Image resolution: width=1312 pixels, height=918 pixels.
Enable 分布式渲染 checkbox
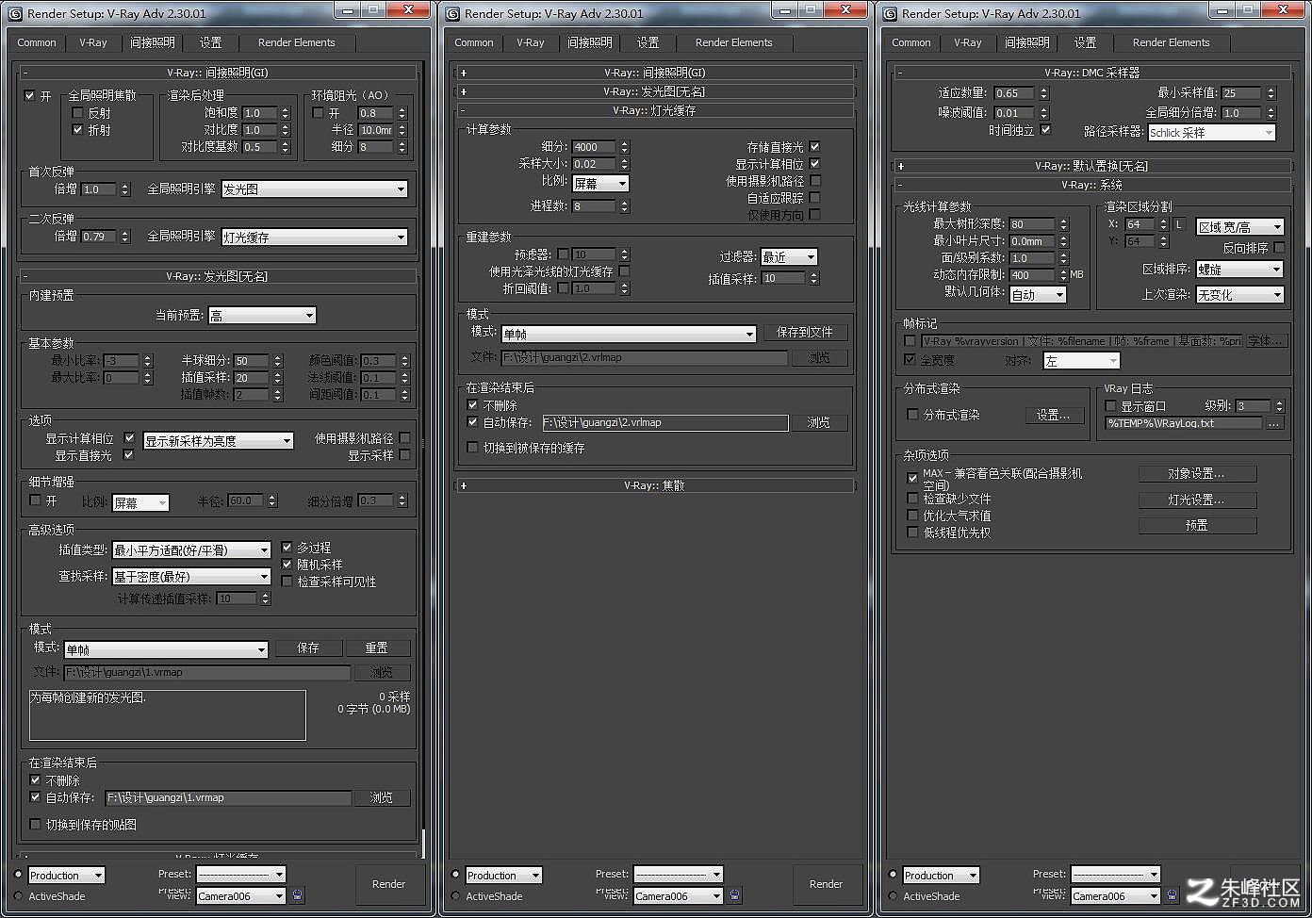pos(912,415)
